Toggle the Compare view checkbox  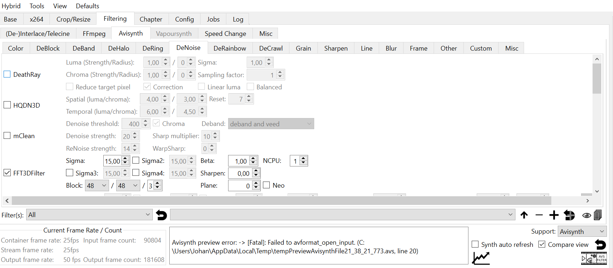542,244
